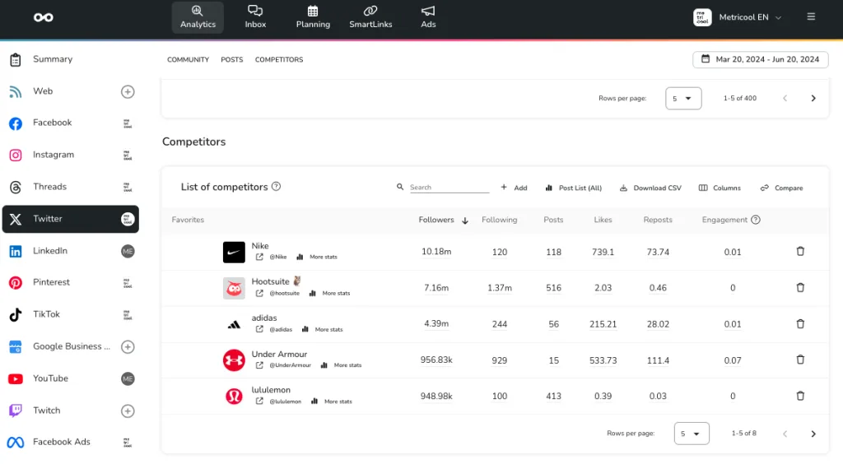The image size is (843, 464).
Task: Add Google Business connection with plus icon
Action: pyautogui.click(x=128, y=347)
